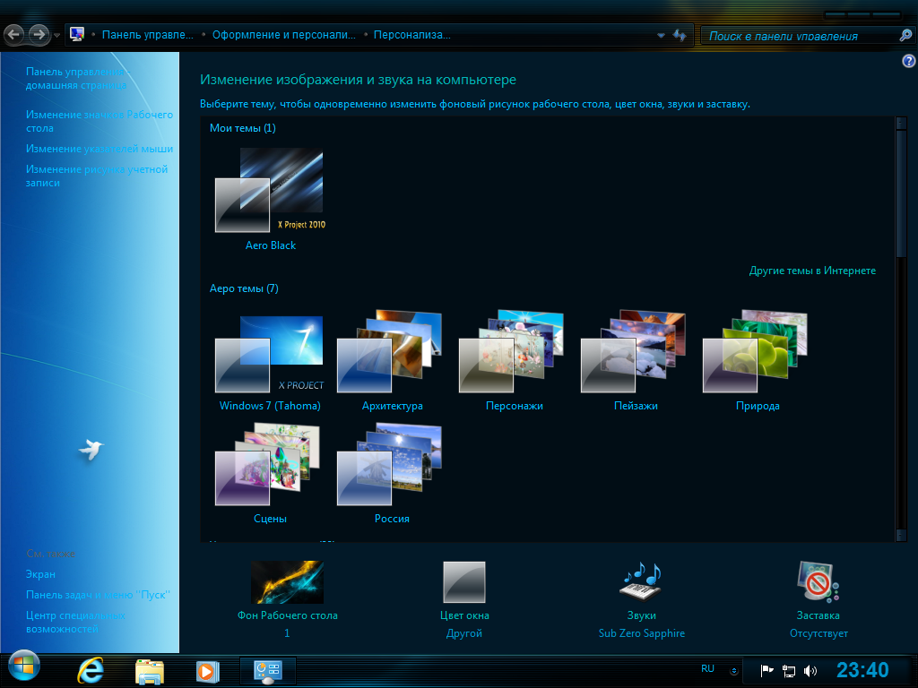
Task: Click the scrollbar down arrow in theme list
Action: pyautogui.click(x=901, y=536)
